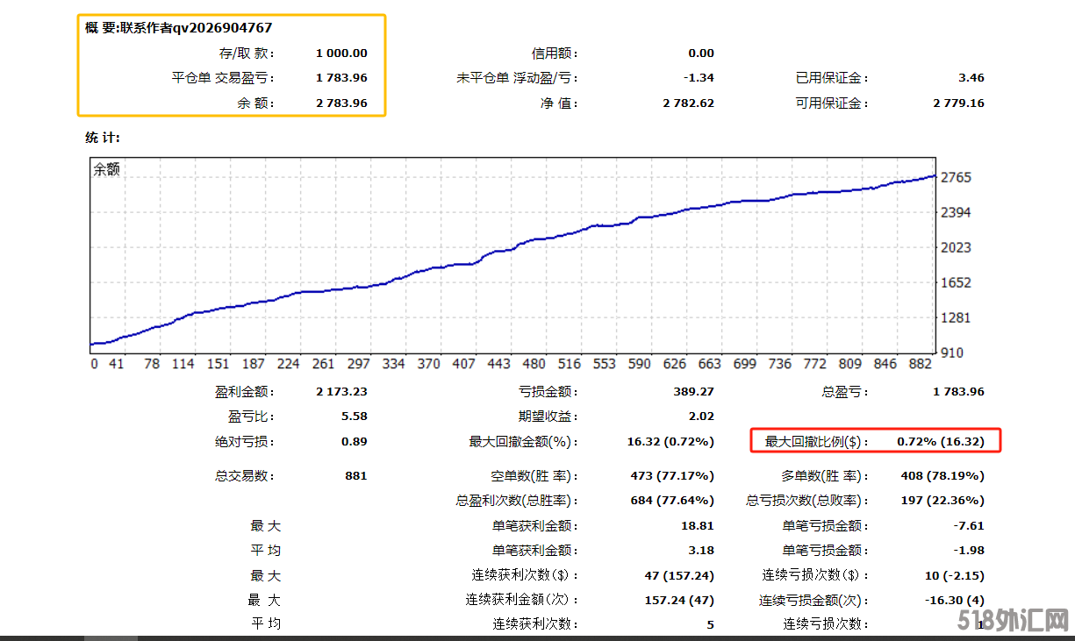1075x641 pixels.
Task: Select the x-axis tick '699'
Action: pyautogui.click(x=744, y=364)
